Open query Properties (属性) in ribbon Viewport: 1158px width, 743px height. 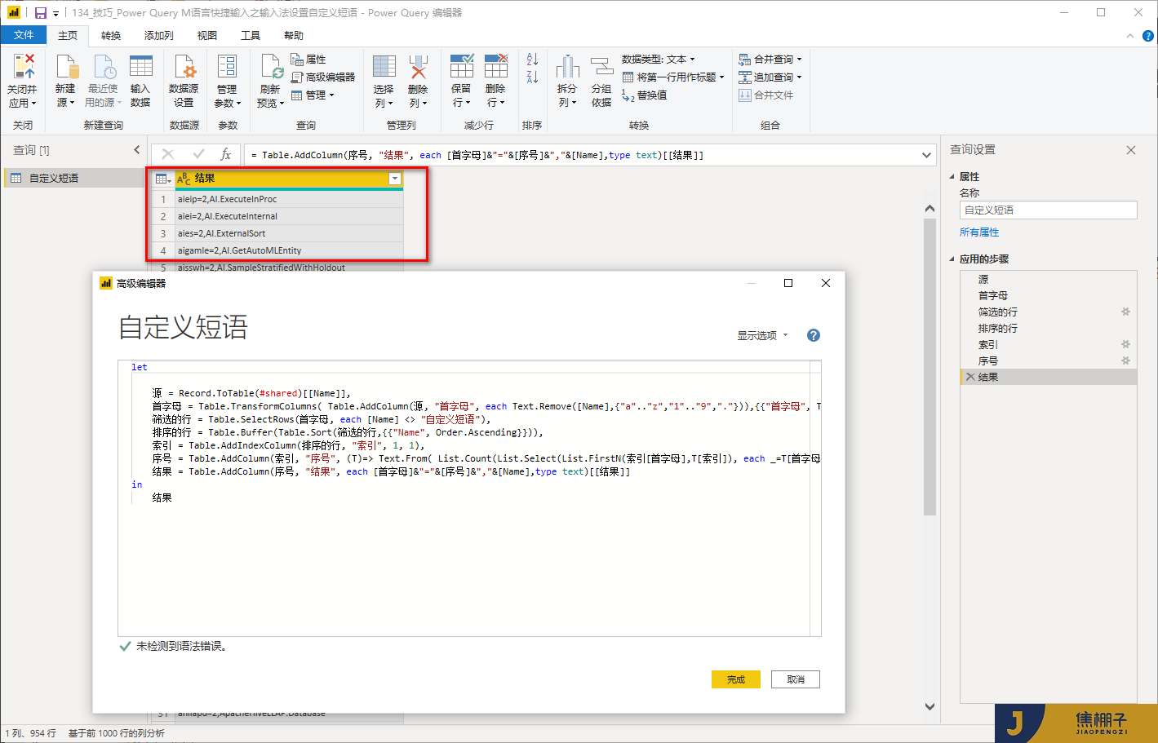[x=308, y=60]
